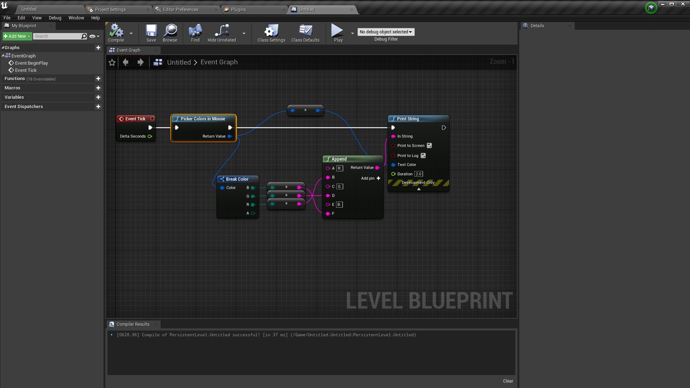Open the debug object selection dropdown
Image resolution: width=690 pixels, height=388 pixels.
click(386, 32)
